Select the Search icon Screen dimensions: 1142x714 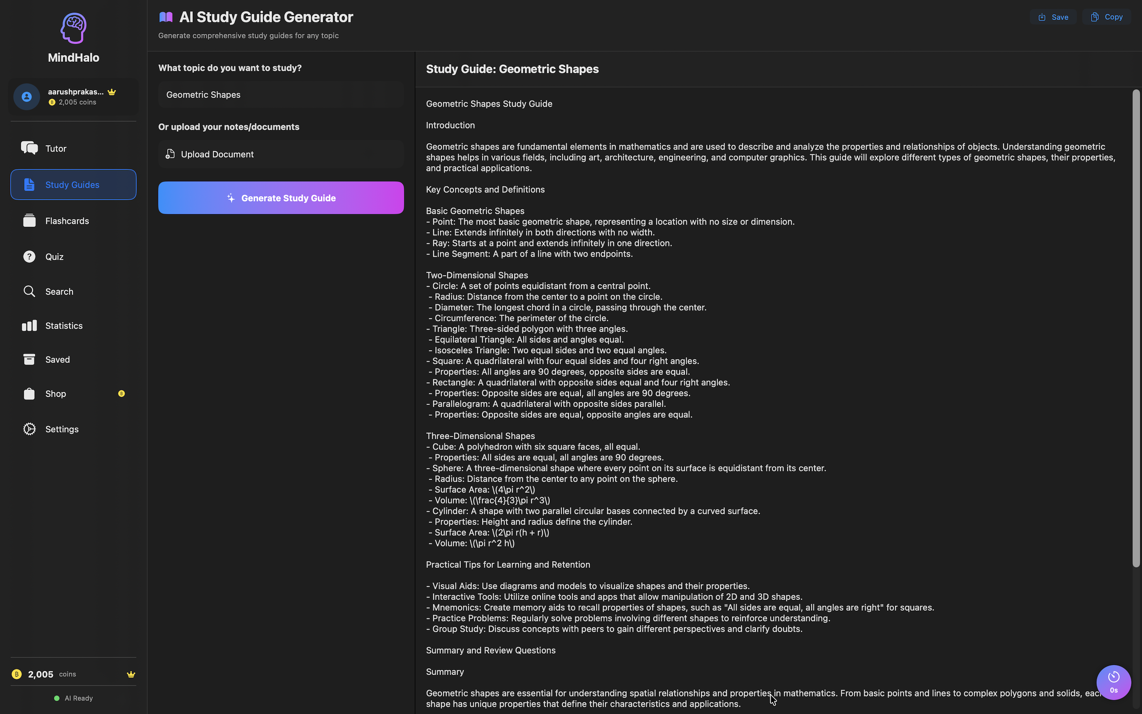(x=29, y=291)
